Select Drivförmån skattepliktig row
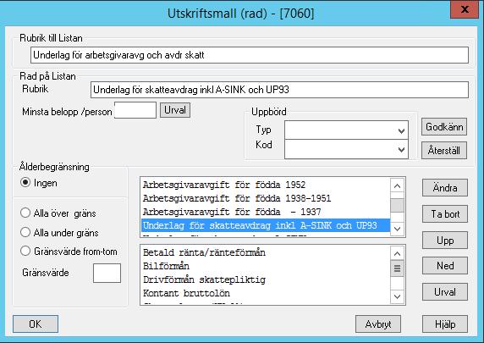 pos(266,279)
